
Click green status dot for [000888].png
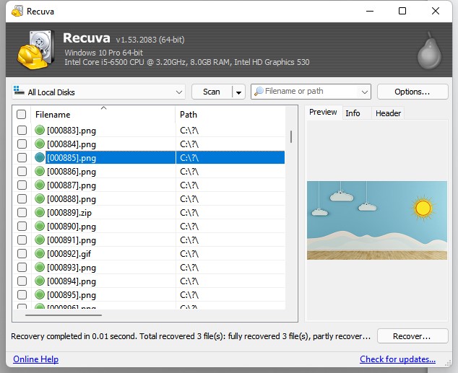[40, 198]
